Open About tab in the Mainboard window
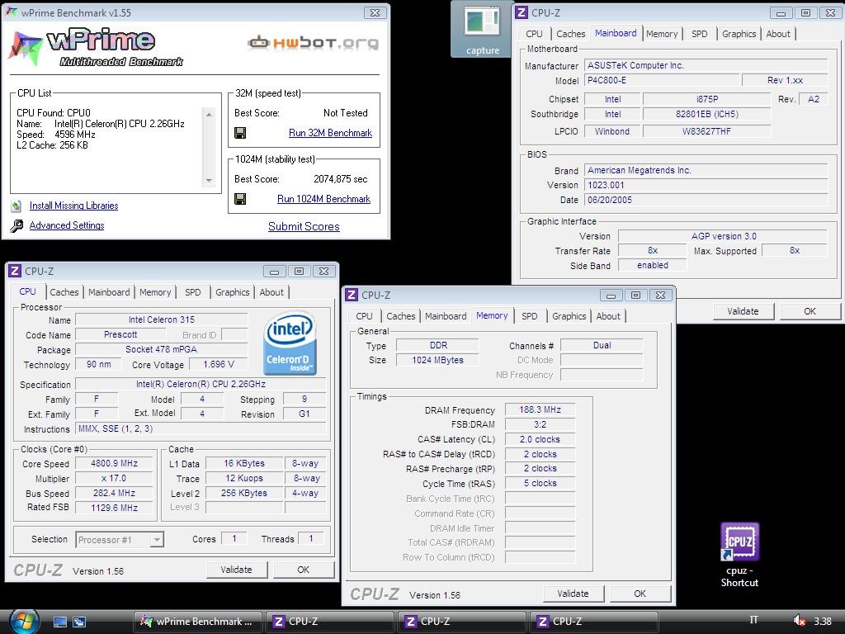 778,34
